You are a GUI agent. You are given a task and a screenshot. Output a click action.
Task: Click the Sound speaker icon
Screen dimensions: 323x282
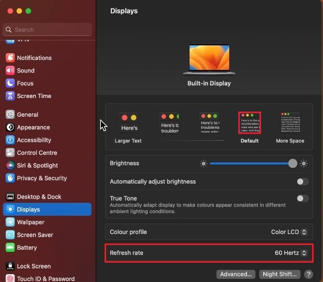coord(10,70)
